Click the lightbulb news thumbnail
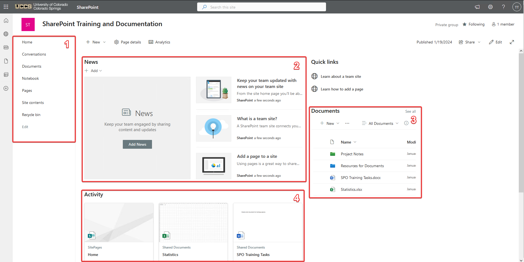Viewport: 524px width, 262px height. (x=214, y=128)
